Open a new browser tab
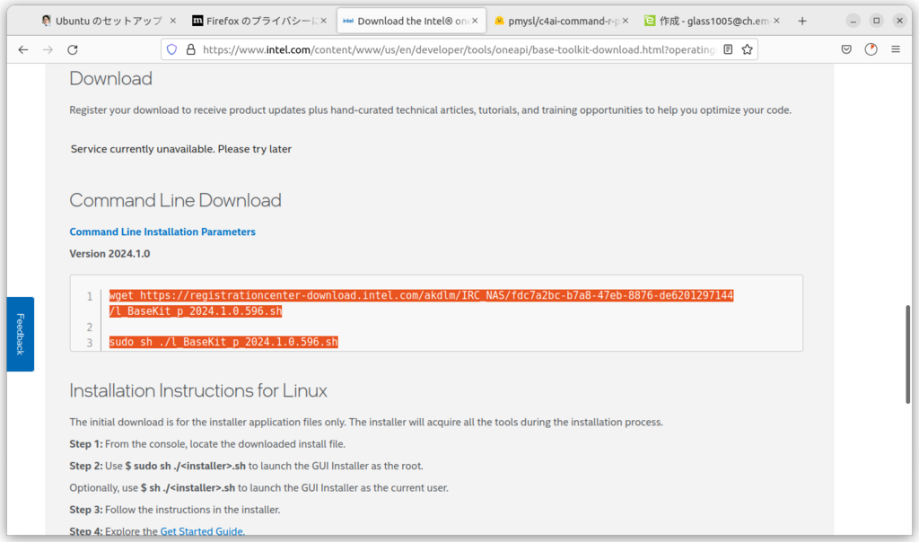The height and width of the screenshot is (542, 919). (800, 20)
